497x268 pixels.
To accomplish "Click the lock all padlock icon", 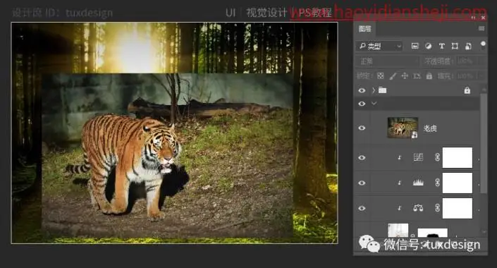I will click(x=429, y=75).
